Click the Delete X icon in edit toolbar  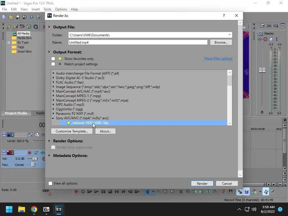tap(181, 192)
